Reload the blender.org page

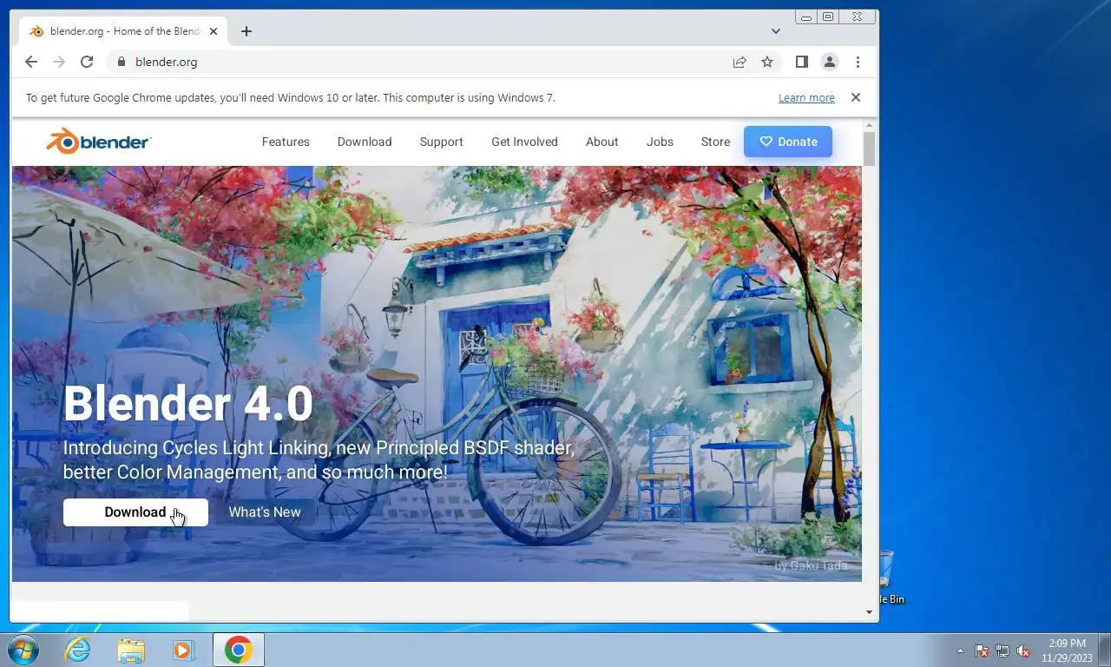coord(87,62)
